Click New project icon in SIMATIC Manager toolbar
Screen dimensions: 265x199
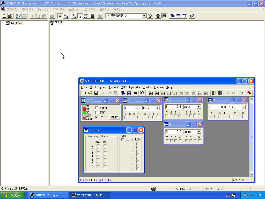pyautogui.click(x=5, y=16)
